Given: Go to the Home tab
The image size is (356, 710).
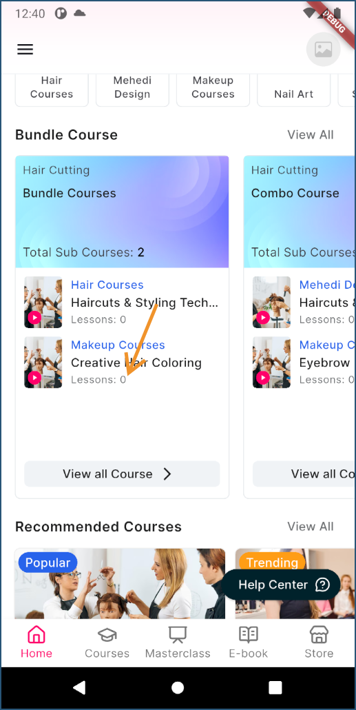Looking at the screenshot, I should click(36, 642).
